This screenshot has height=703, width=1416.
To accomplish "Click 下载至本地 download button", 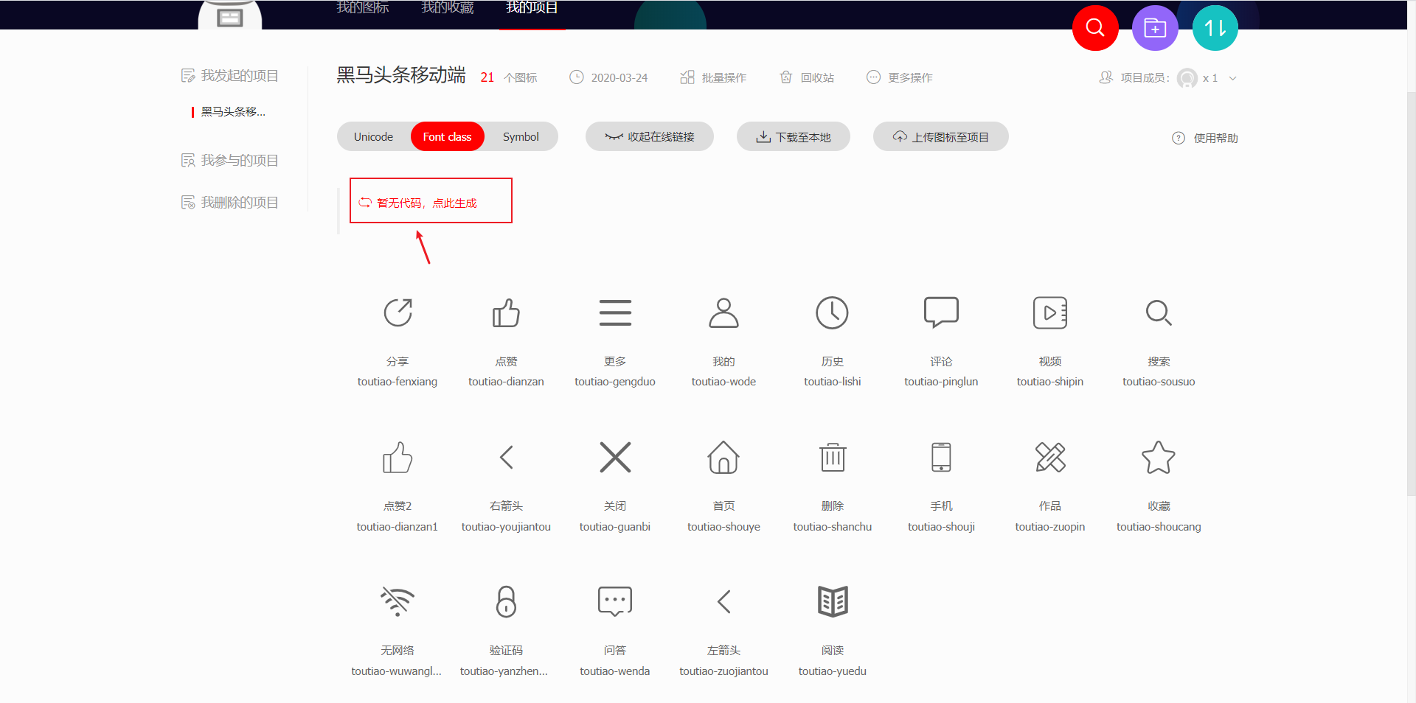I will pyautogui.click(x=794, y=136).
